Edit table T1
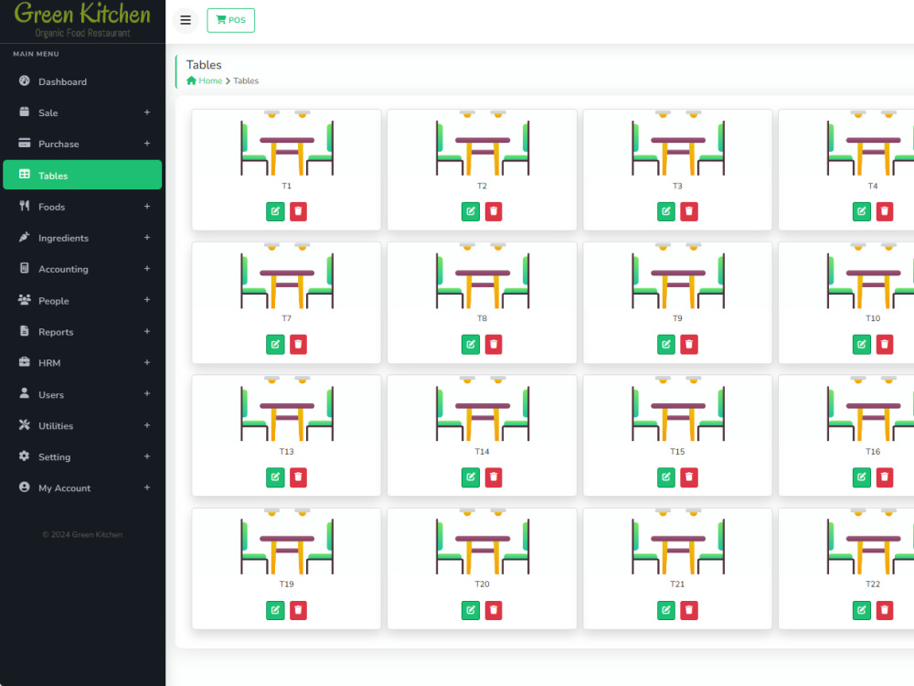The width and height of the screenshot is (914, 686). point(275,211)
